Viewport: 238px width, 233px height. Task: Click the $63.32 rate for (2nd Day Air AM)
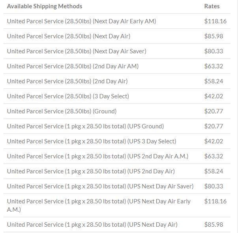tap(214, 66)
